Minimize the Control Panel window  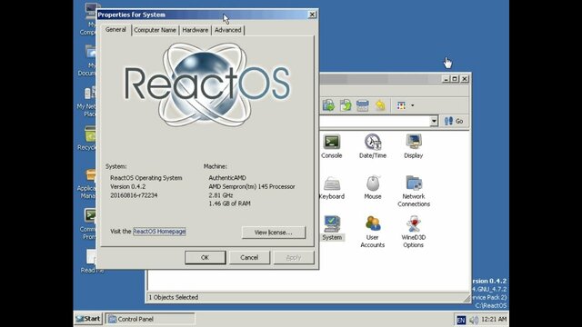(447, 79)
